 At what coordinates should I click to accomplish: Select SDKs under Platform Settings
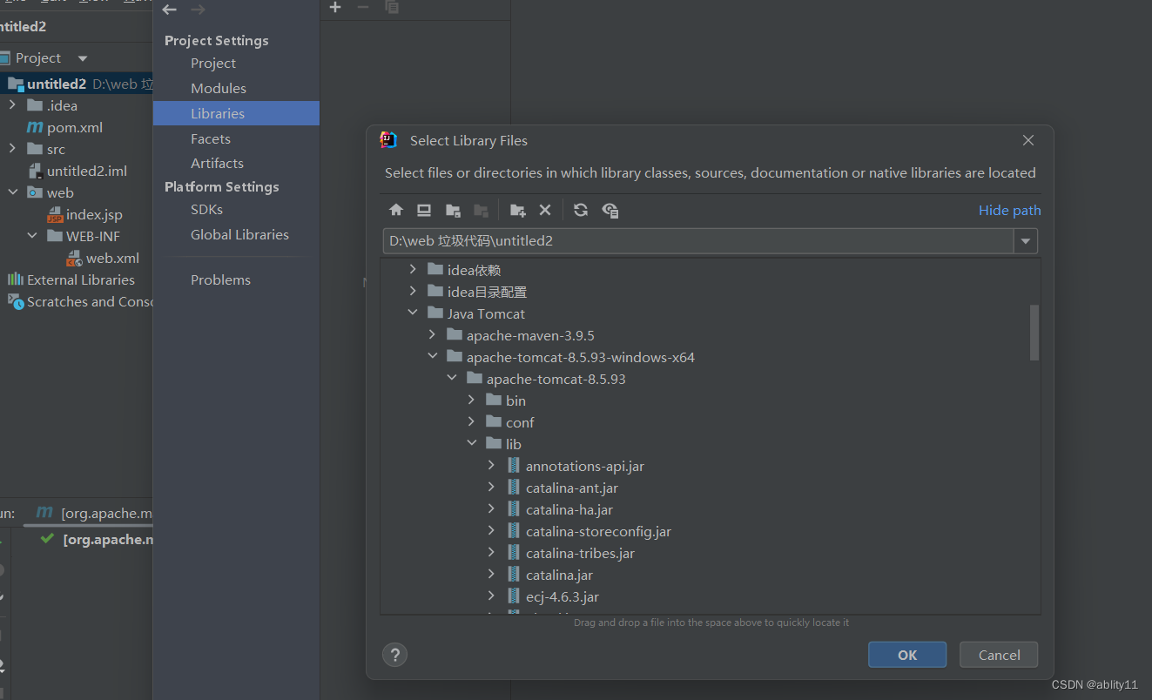click(206, 209)
